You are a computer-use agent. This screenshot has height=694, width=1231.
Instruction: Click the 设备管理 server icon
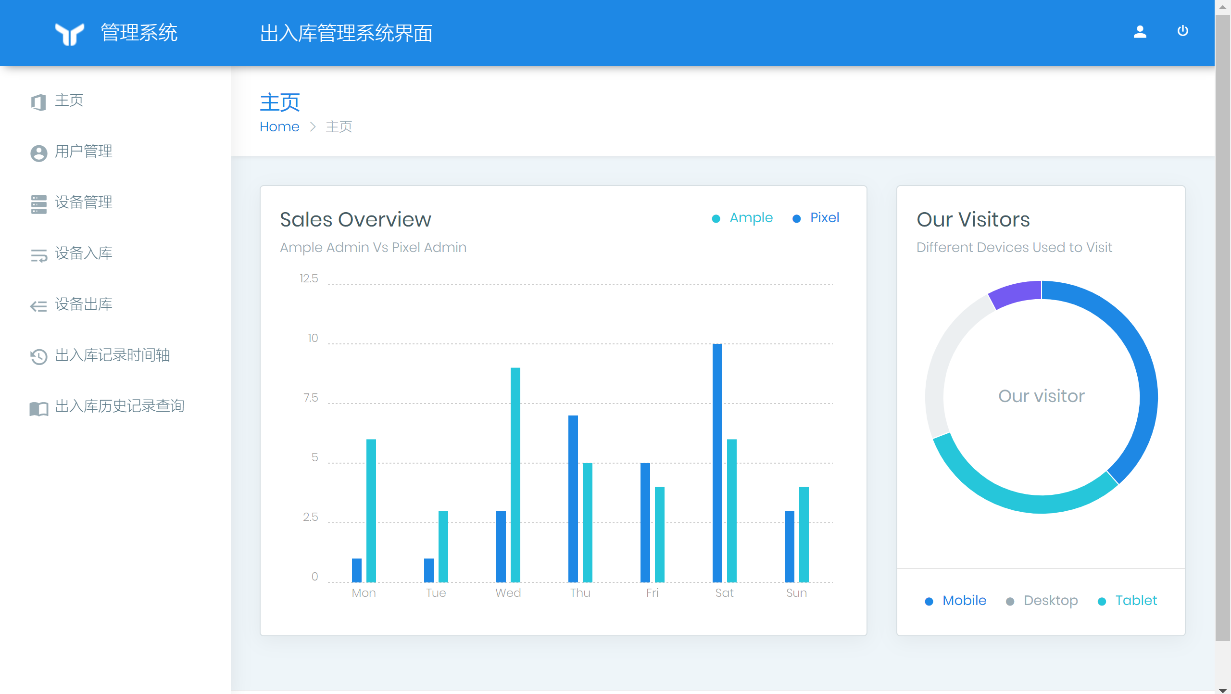(x=38, y=204)
